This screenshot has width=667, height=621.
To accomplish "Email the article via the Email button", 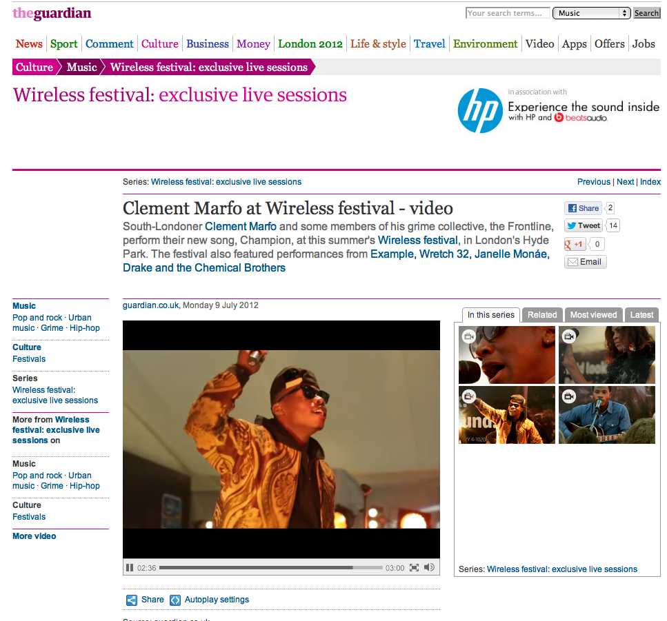I will (586, 262).
